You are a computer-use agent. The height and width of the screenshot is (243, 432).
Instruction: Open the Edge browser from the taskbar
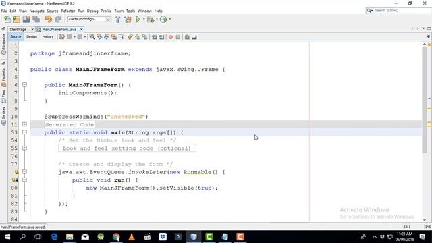(x=54, y=237)
